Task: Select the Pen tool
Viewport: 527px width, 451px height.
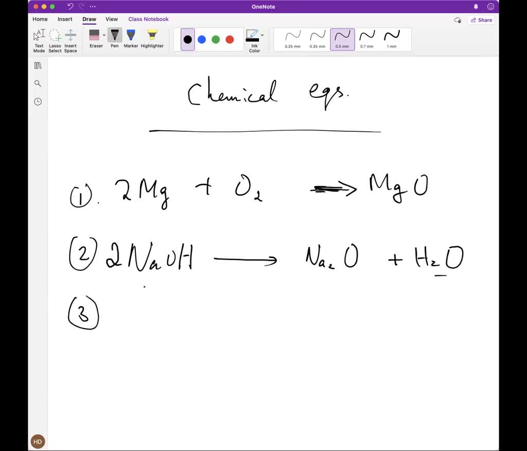Action: click(x=114, y=36)
